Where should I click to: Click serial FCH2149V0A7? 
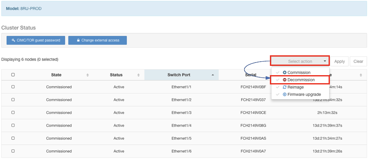coord(253,151)
